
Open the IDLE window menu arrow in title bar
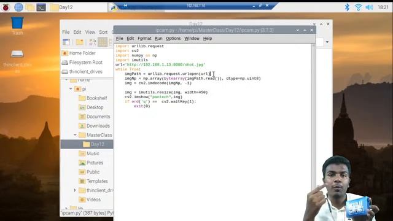pos(297,30)
